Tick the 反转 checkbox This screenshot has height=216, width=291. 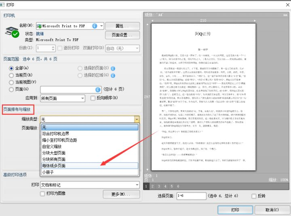click(x=254, y=196)
